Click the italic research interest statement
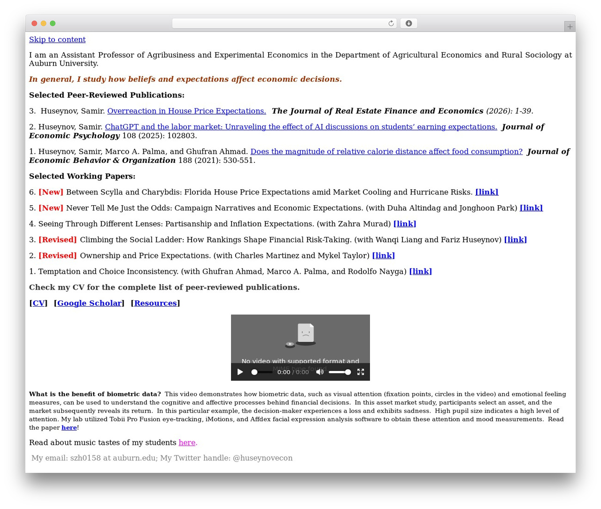601x509 pixels. click(185, 79)
